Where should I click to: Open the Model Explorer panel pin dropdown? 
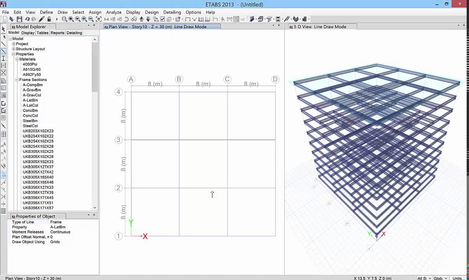tap(88, 26)
